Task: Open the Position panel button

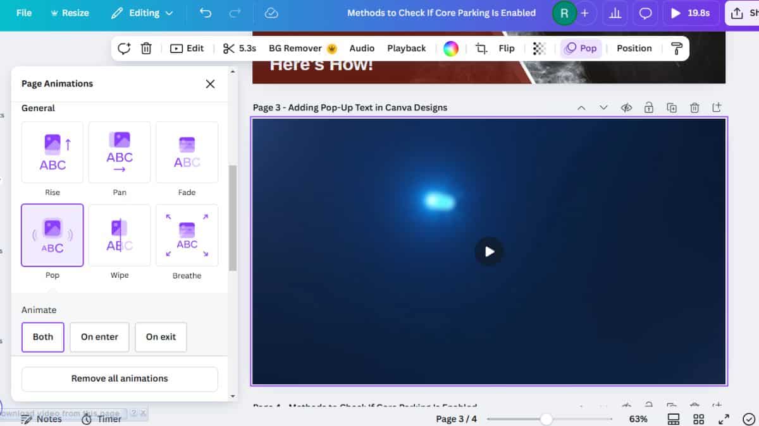Action: point(634,49)
